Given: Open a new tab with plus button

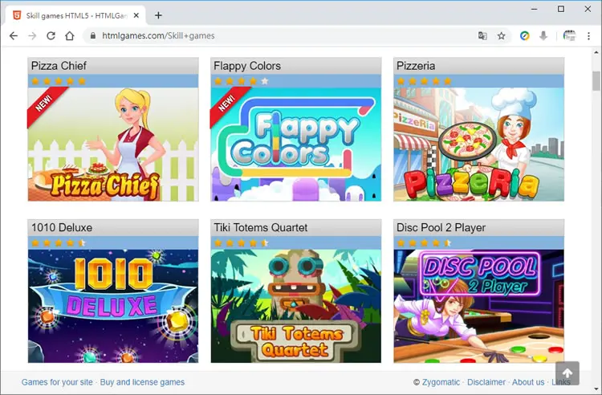Looking at the screenshot, I should (158, 15).
